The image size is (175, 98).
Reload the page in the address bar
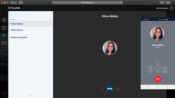click(x=121, y=2)
